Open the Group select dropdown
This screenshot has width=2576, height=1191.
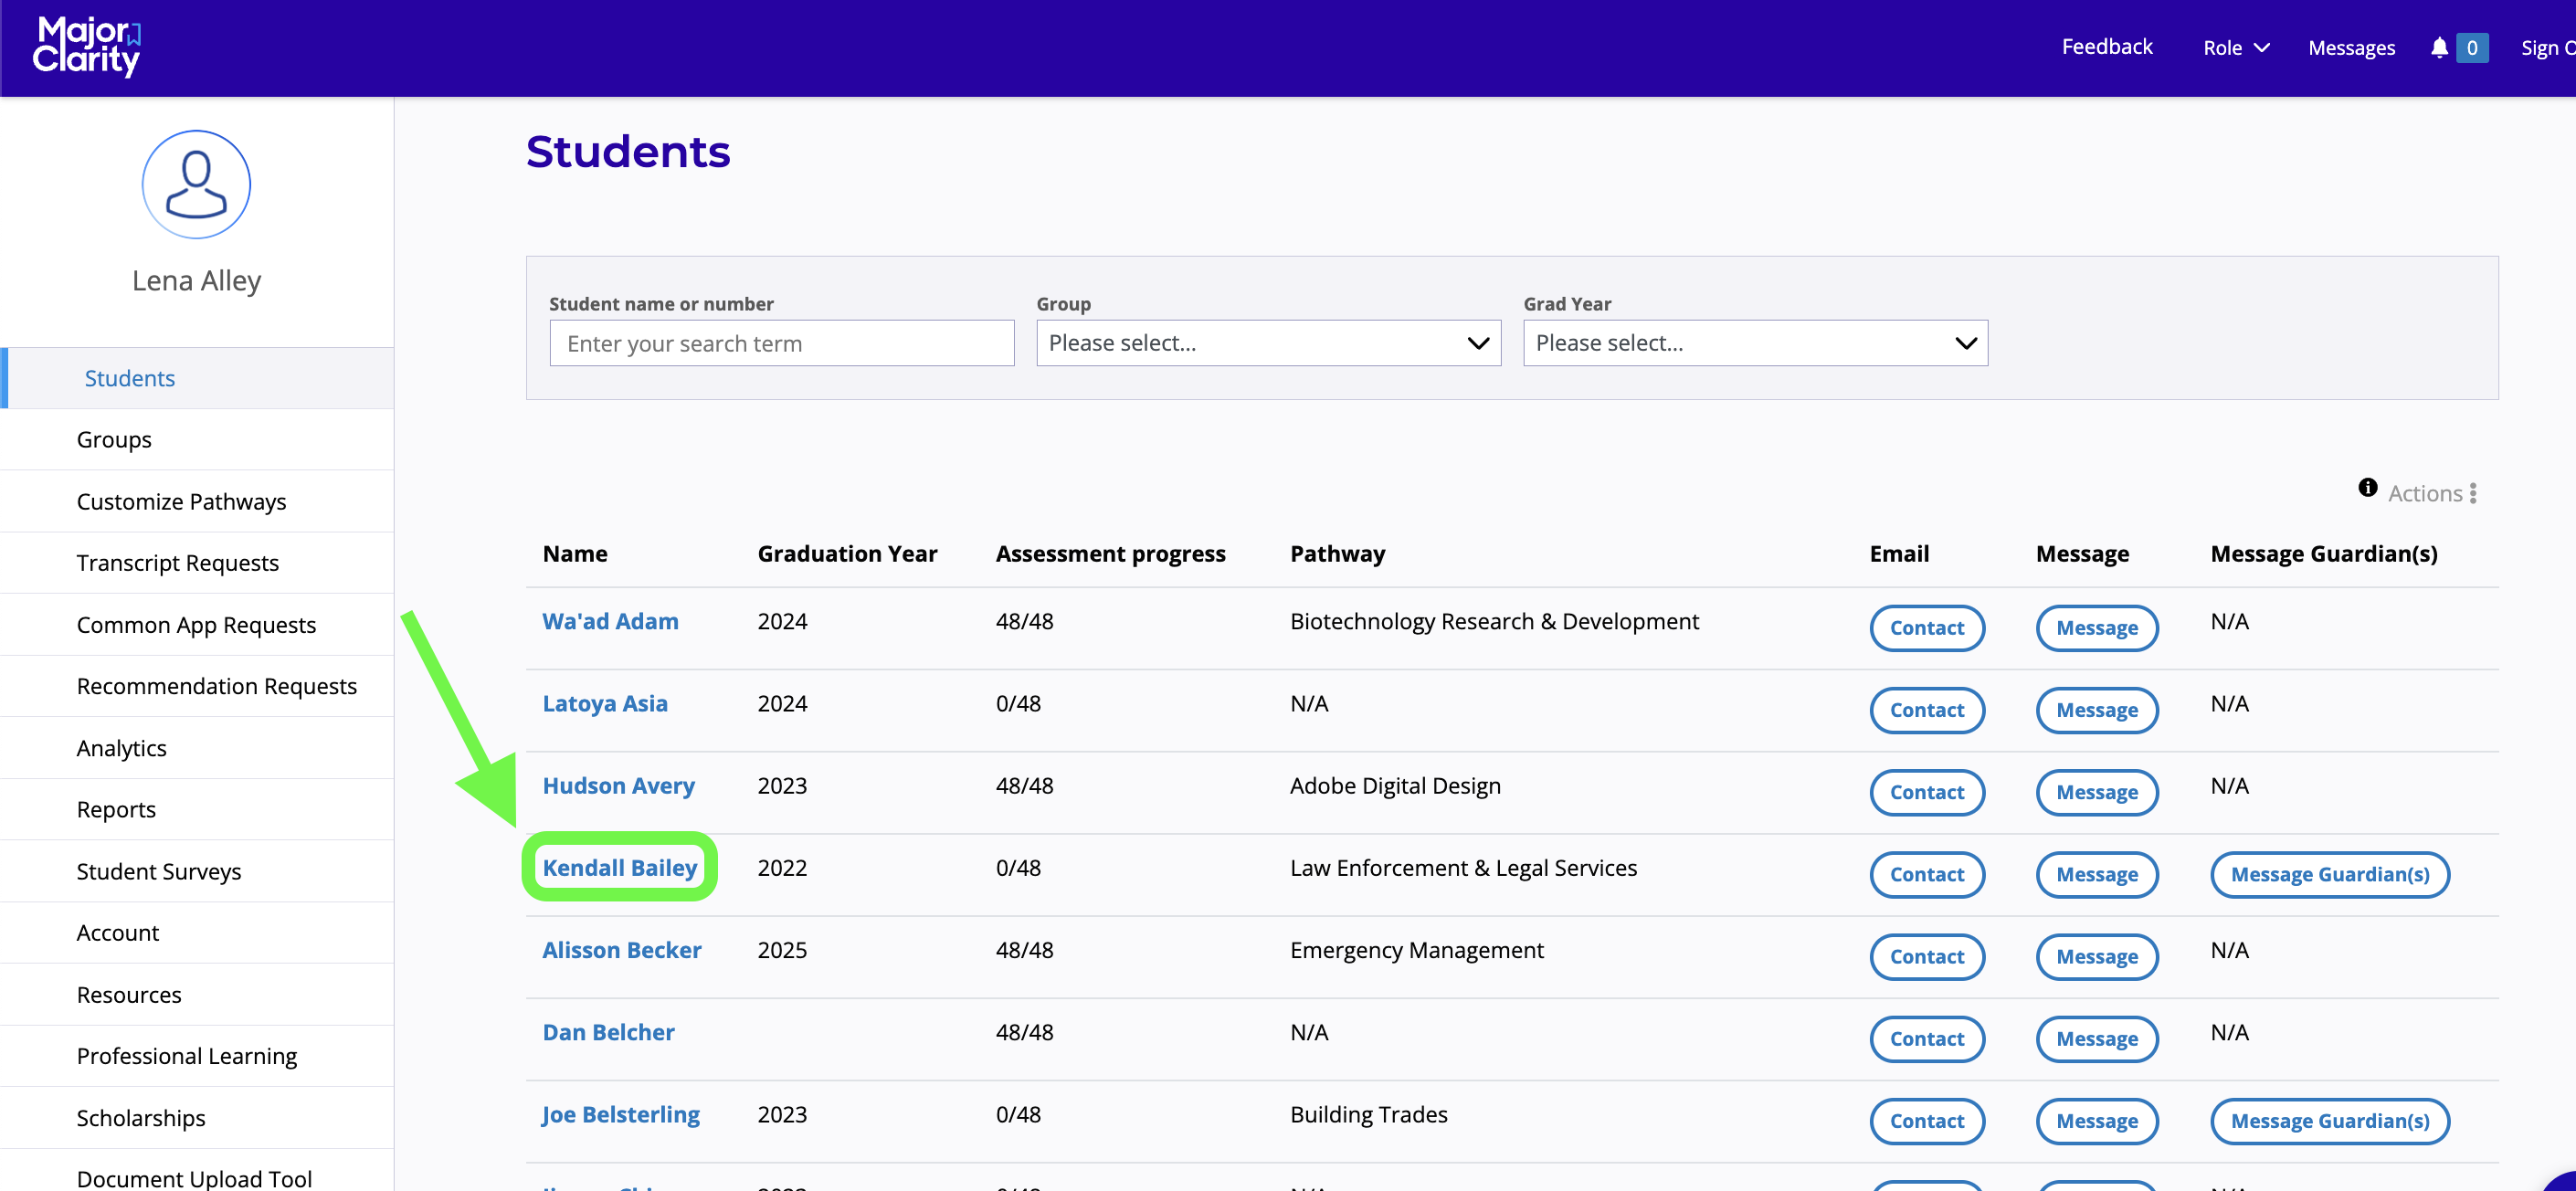pyautogui.click(x=1268, y=343)
